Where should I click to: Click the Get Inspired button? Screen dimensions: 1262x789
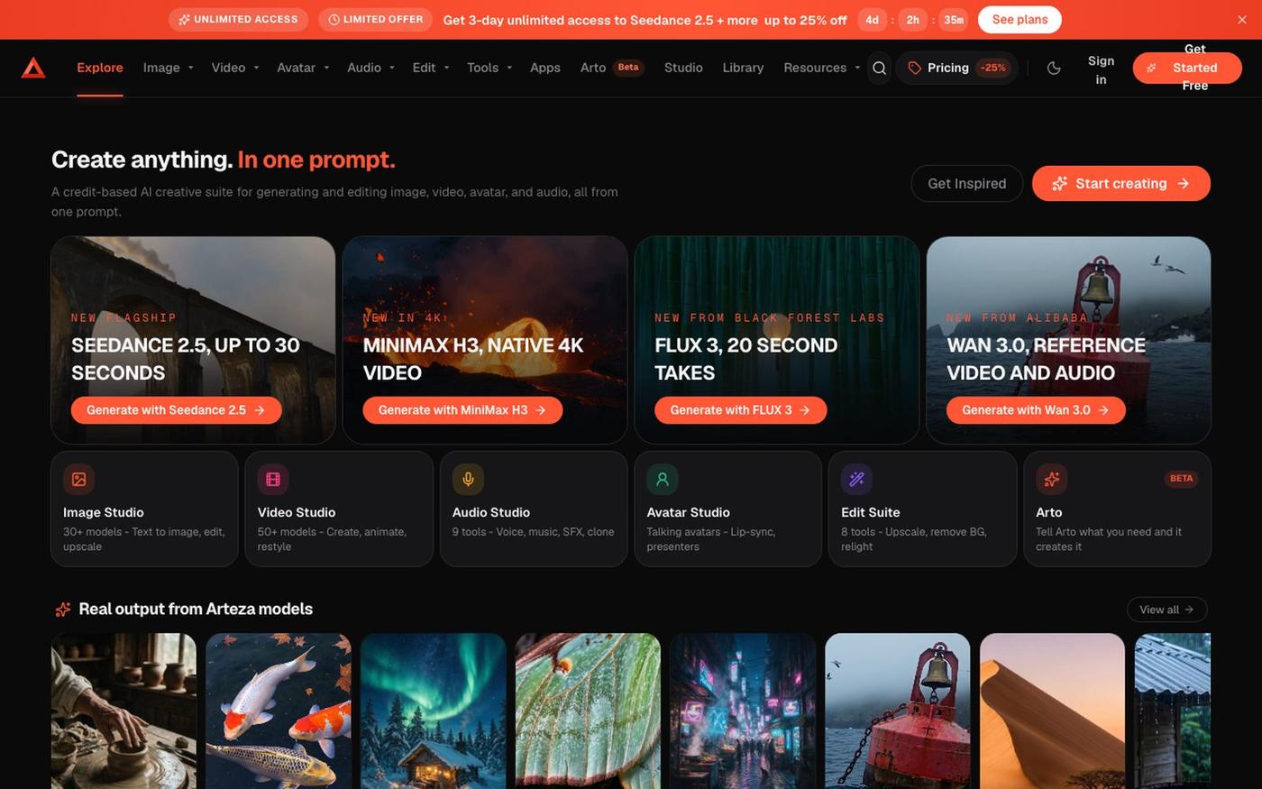(966, 183)
